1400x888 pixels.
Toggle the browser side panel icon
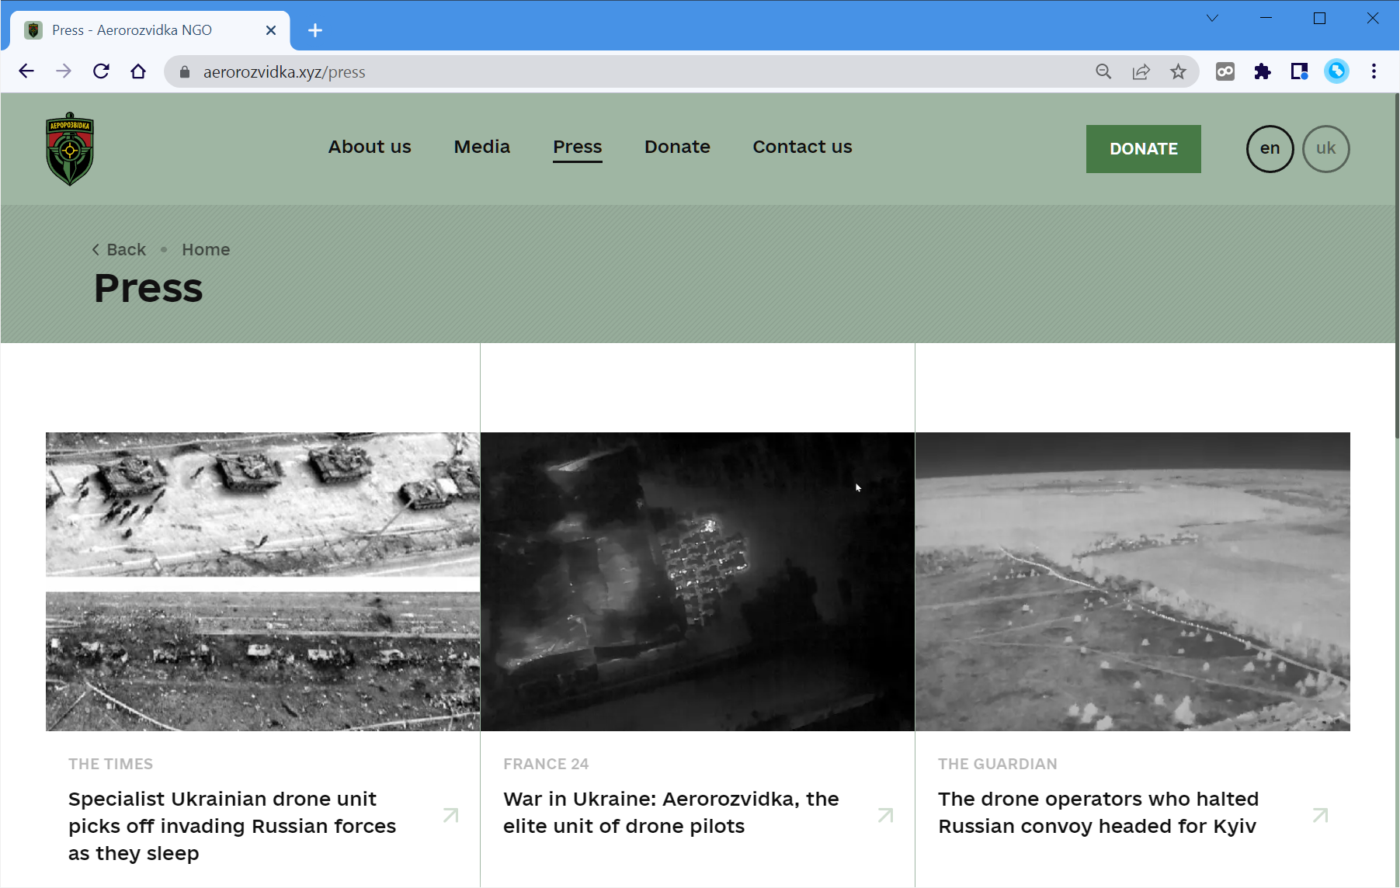tap(1299, 72)
